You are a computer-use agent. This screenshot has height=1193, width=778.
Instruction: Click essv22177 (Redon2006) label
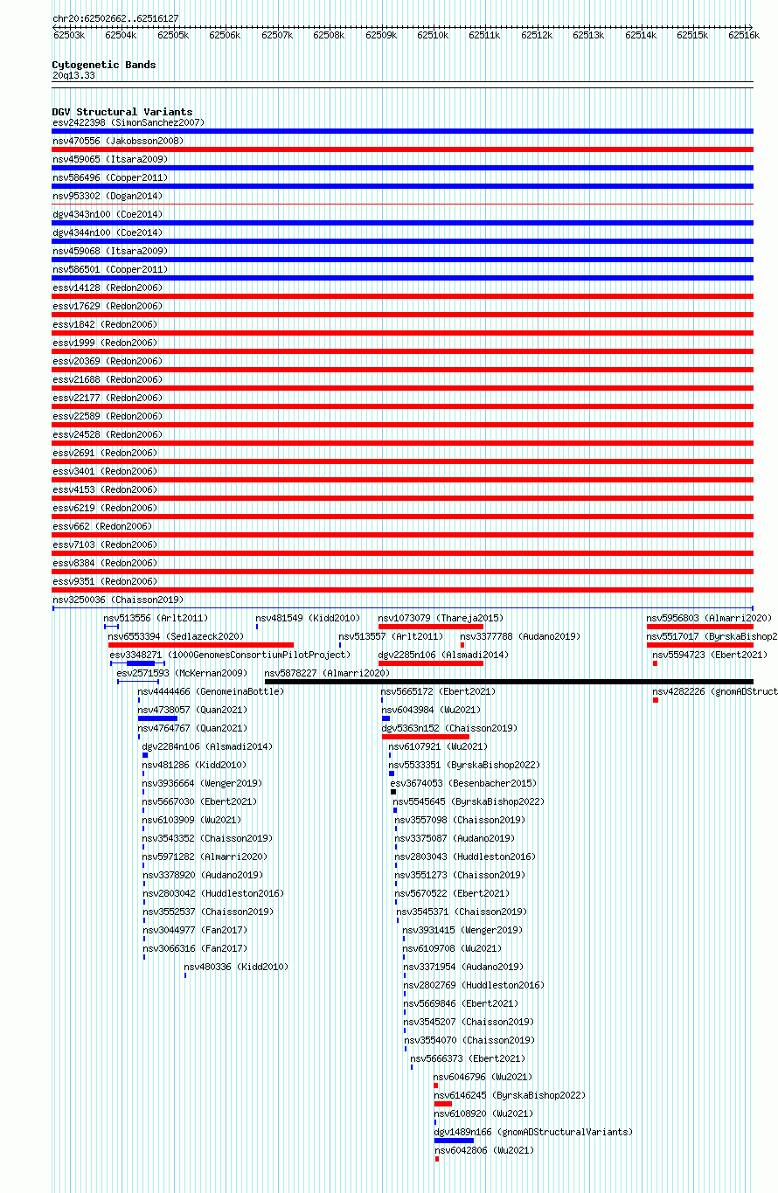click(108, 398)
